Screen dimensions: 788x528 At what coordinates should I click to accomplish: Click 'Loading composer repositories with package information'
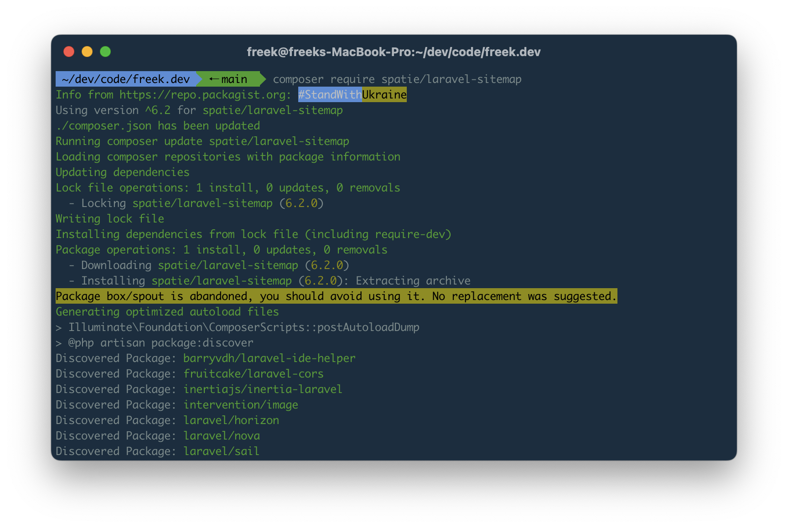[228, 157]
